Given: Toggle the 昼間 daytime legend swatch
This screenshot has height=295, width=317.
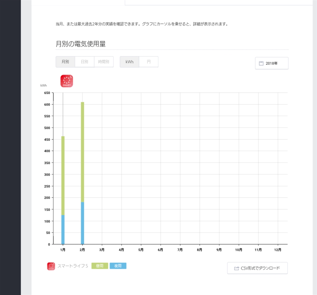Looking at the screenshot, I should click(100, 266).
